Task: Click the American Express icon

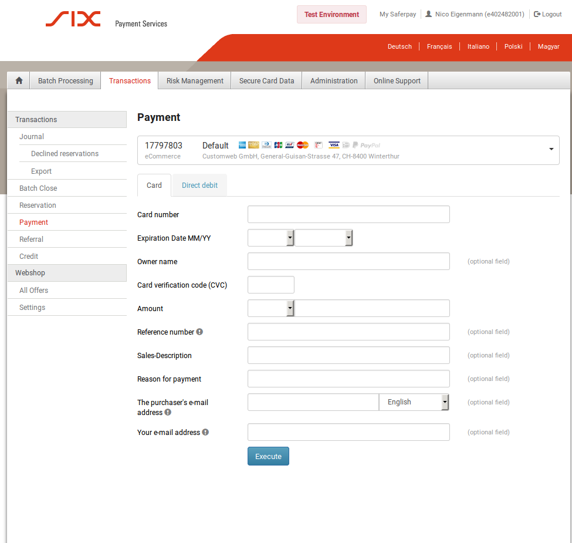Action: tap(241, 145)
